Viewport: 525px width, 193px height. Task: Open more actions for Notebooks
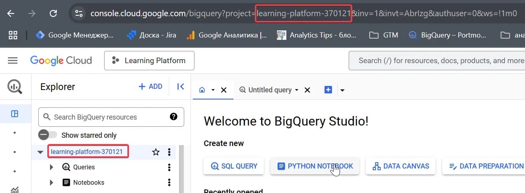point(169,183)
